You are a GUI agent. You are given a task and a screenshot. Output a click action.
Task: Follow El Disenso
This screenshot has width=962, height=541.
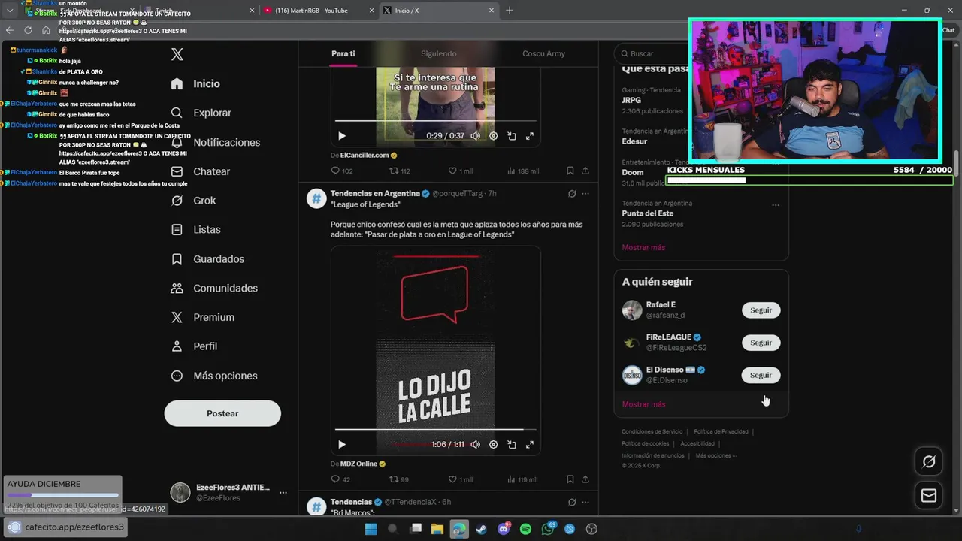[x=761, y=375]
